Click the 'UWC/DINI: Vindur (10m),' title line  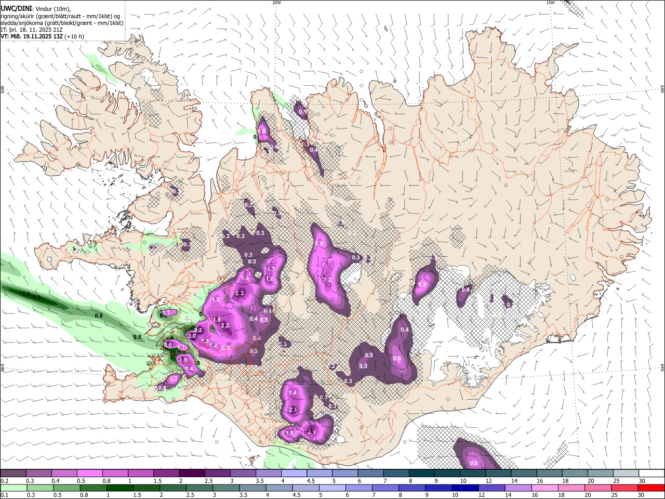tap(35, 8)
